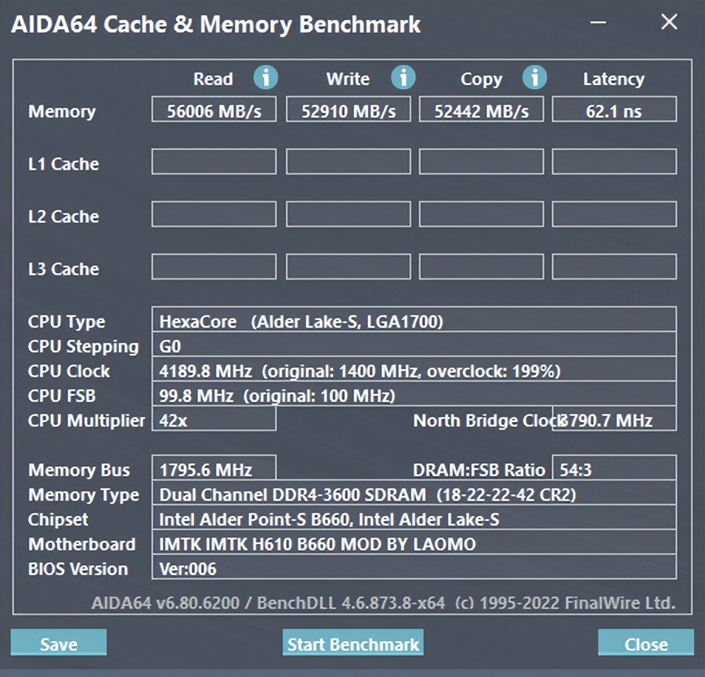
Task: Click the CPU Type HexaCore field
Action: point(414,321)
